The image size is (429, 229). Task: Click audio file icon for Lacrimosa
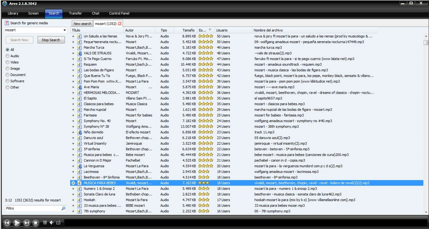pos(80,172)
